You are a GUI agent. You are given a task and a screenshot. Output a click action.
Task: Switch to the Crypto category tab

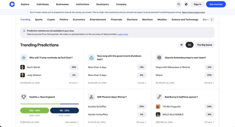click(51, 20)
